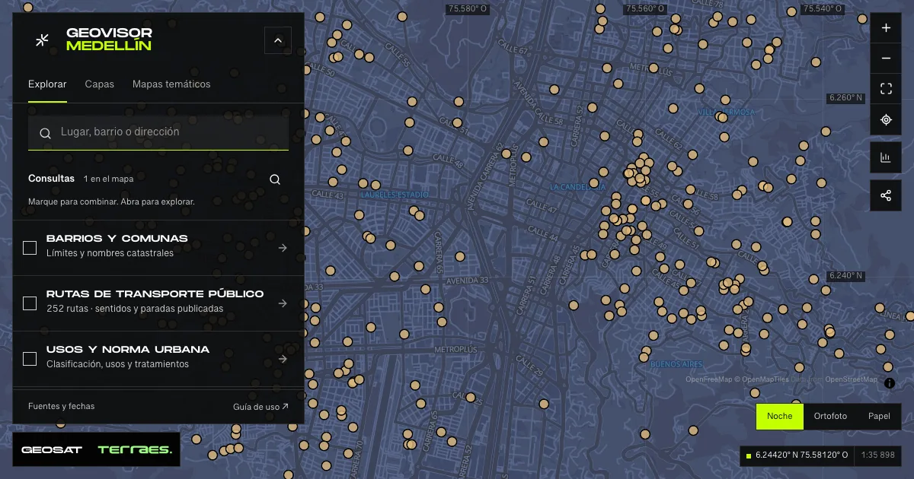The width and height of the screenshot is (914, 479).
Task: Share the current map view
Action: [886, 195]
